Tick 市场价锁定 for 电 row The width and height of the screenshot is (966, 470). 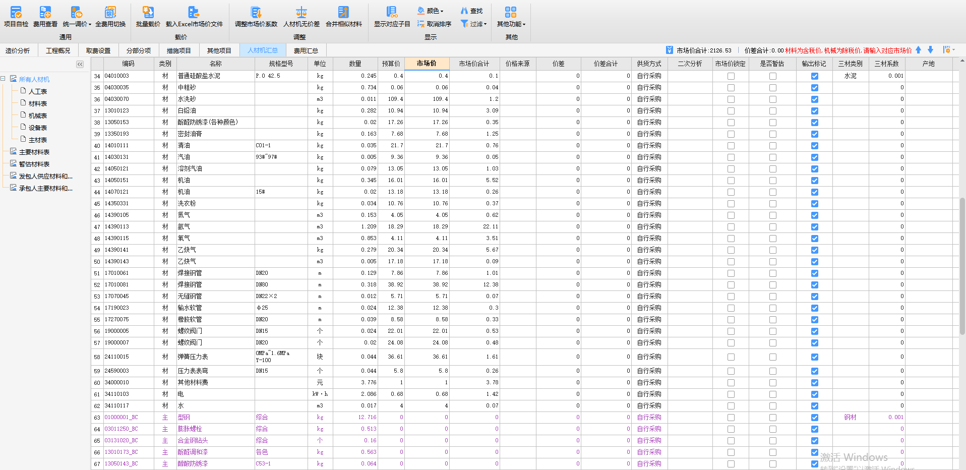(x=731, y=394)
